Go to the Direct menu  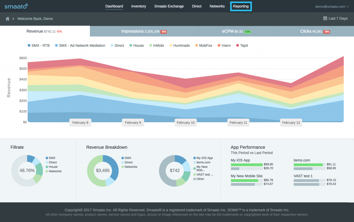click(197, 6)
